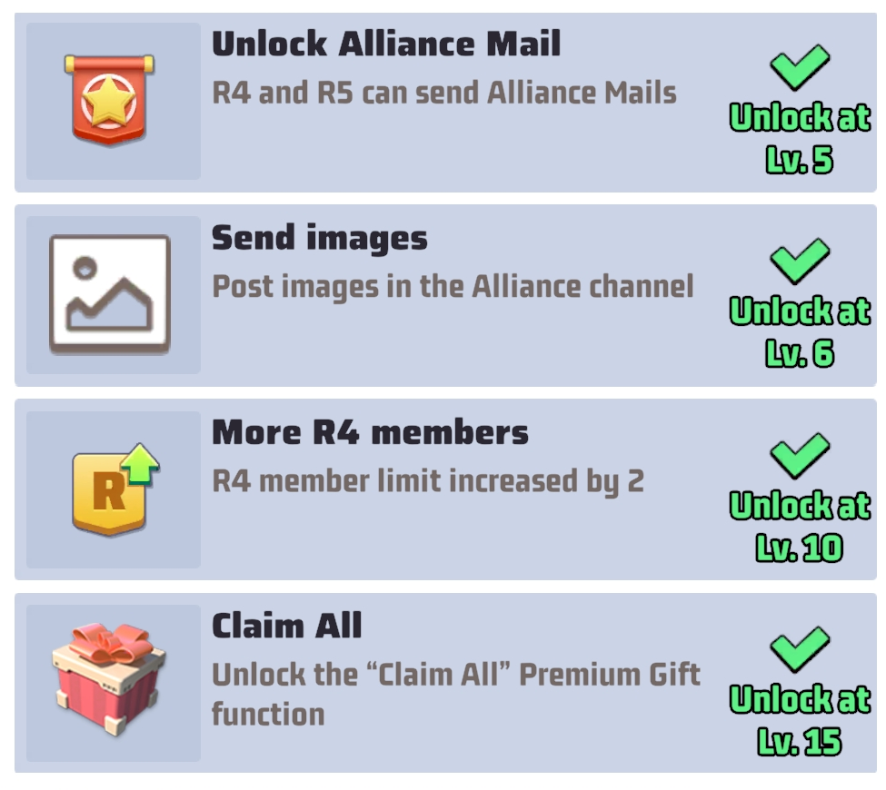The height and width of the screenshot is (790, 886).
Task: Click 'R4 and R5 can send Alliance Mails' text
Action: 444,93
